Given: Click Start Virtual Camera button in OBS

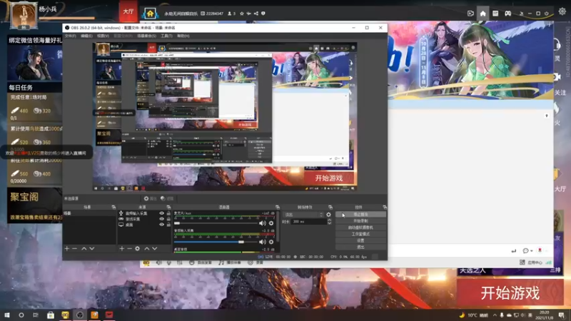Looking at the screenshot, I should 360,228.
